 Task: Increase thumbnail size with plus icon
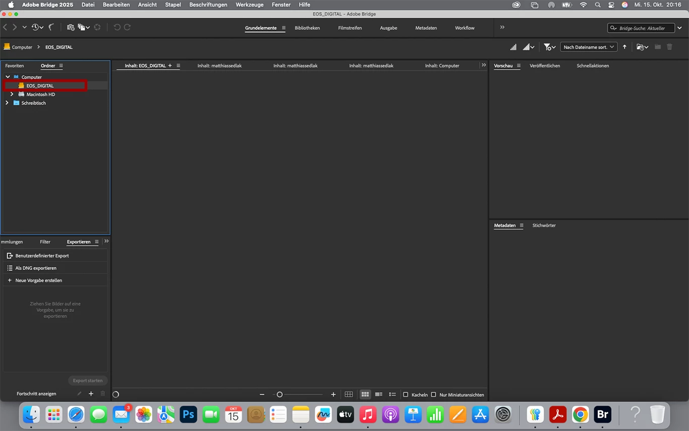point(333,395)
